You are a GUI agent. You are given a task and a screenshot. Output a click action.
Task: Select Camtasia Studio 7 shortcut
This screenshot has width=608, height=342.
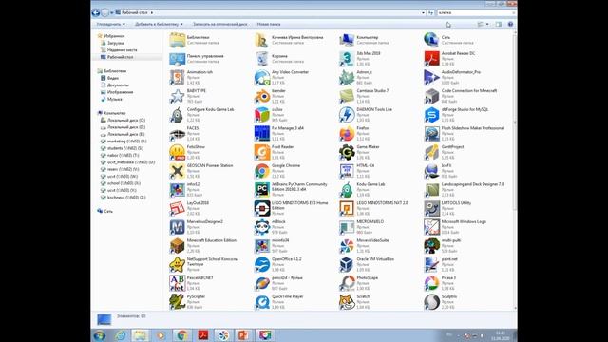tap(364, 96)
